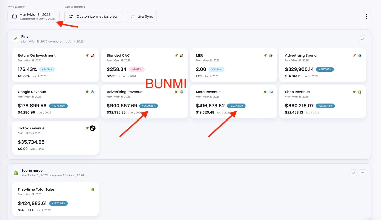The image size is (381, 220).
Task: Click the +9.87% change badge
Action: [137, 69]
